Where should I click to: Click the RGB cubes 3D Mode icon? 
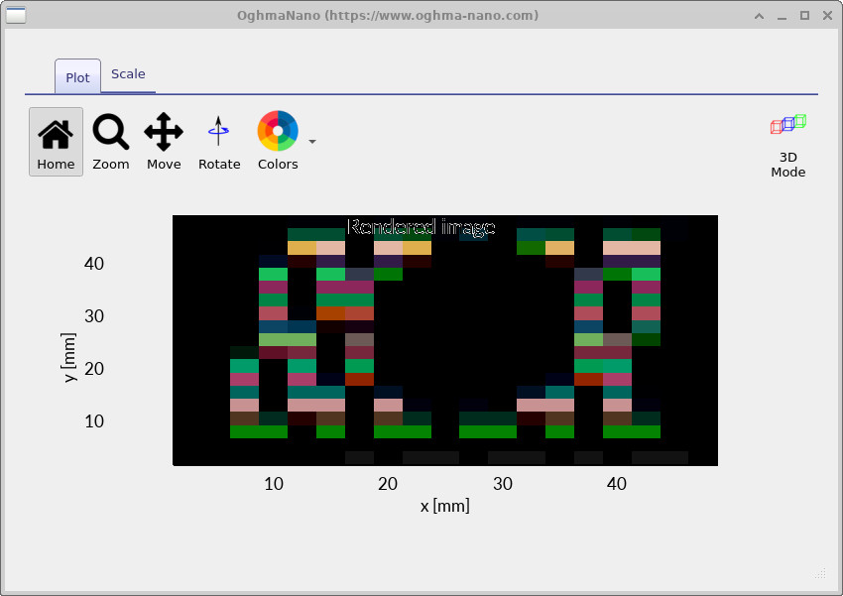click(786, 124)
